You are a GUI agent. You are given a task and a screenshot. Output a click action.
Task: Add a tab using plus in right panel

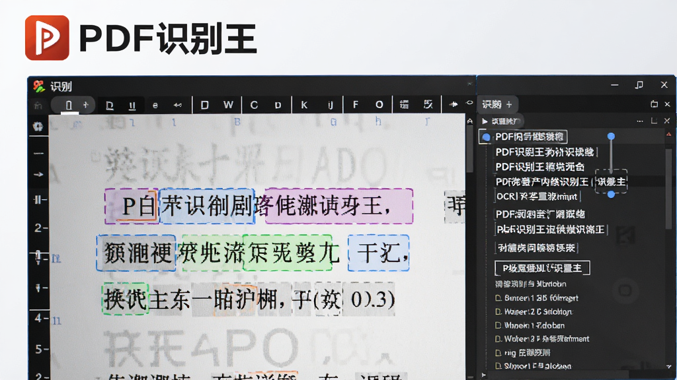point(509,104)
